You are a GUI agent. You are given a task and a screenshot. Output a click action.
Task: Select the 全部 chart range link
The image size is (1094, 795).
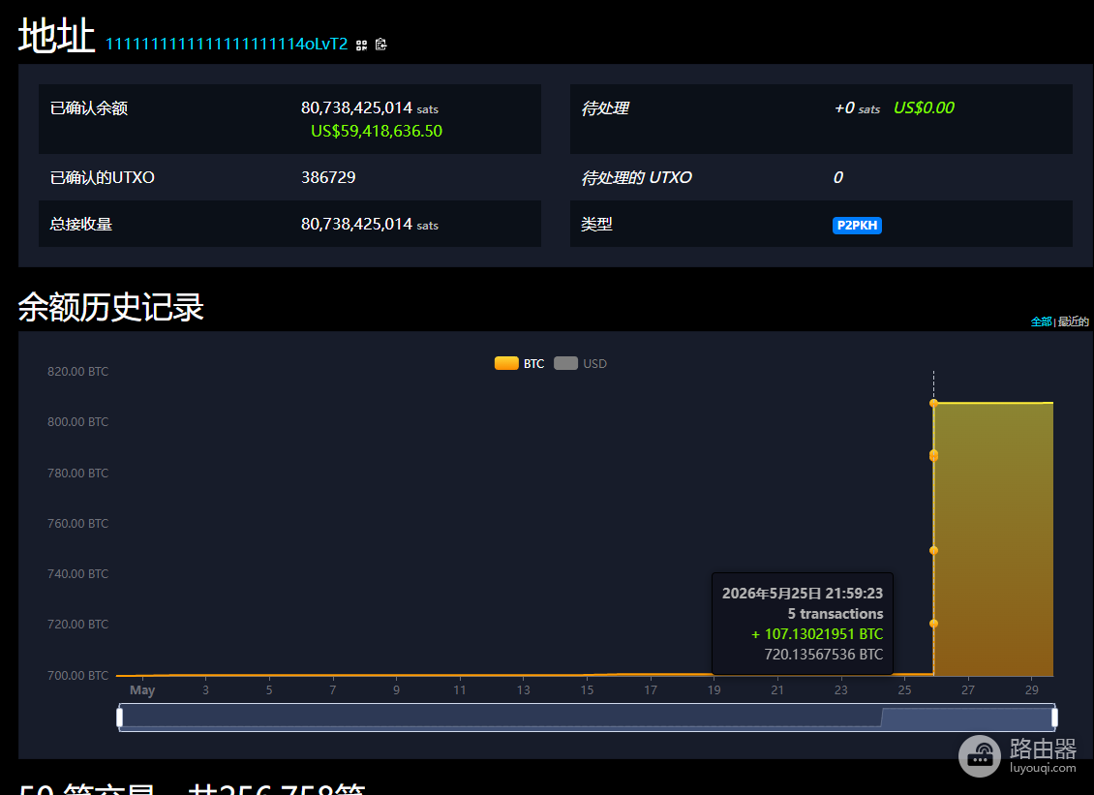(x=1041, y=321)
